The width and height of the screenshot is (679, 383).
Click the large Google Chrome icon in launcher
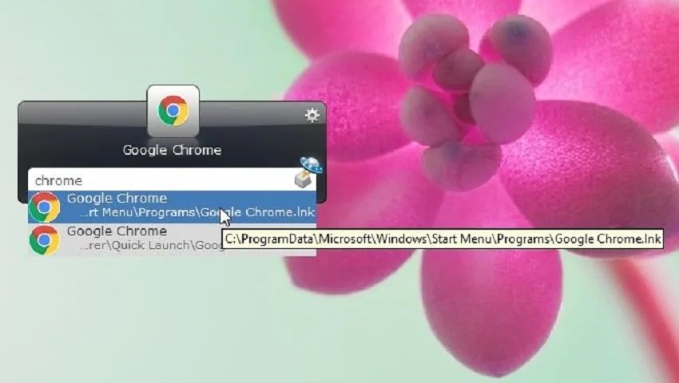coord(173,111)
